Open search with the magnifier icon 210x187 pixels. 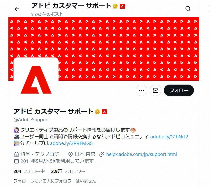coord(188,9)
